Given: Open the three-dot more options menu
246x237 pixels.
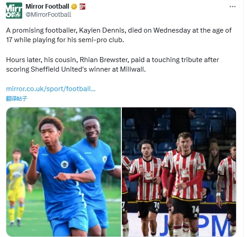Looking at the screenshot, I should (x=232, y=7).
